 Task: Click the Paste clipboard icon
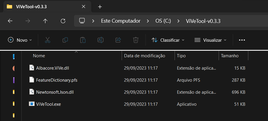(83, 40)
